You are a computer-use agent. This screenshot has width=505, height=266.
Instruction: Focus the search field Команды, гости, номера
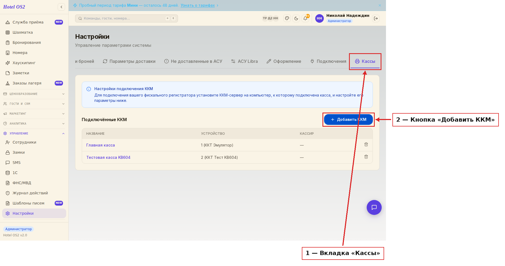(x=127, y=18)
